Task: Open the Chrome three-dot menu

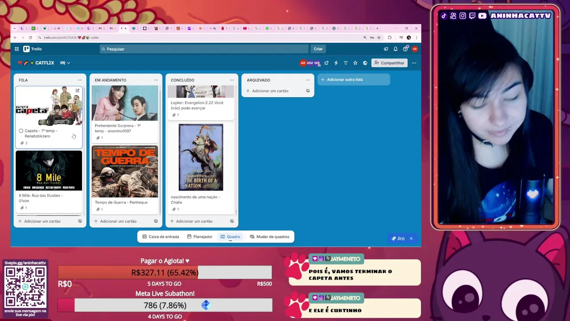Action: tap(416, 37)
